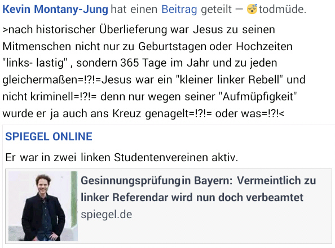Open the shared 'Beitrag' link
Viewport: 335px width, 248px height.
(x=179, y=10)
